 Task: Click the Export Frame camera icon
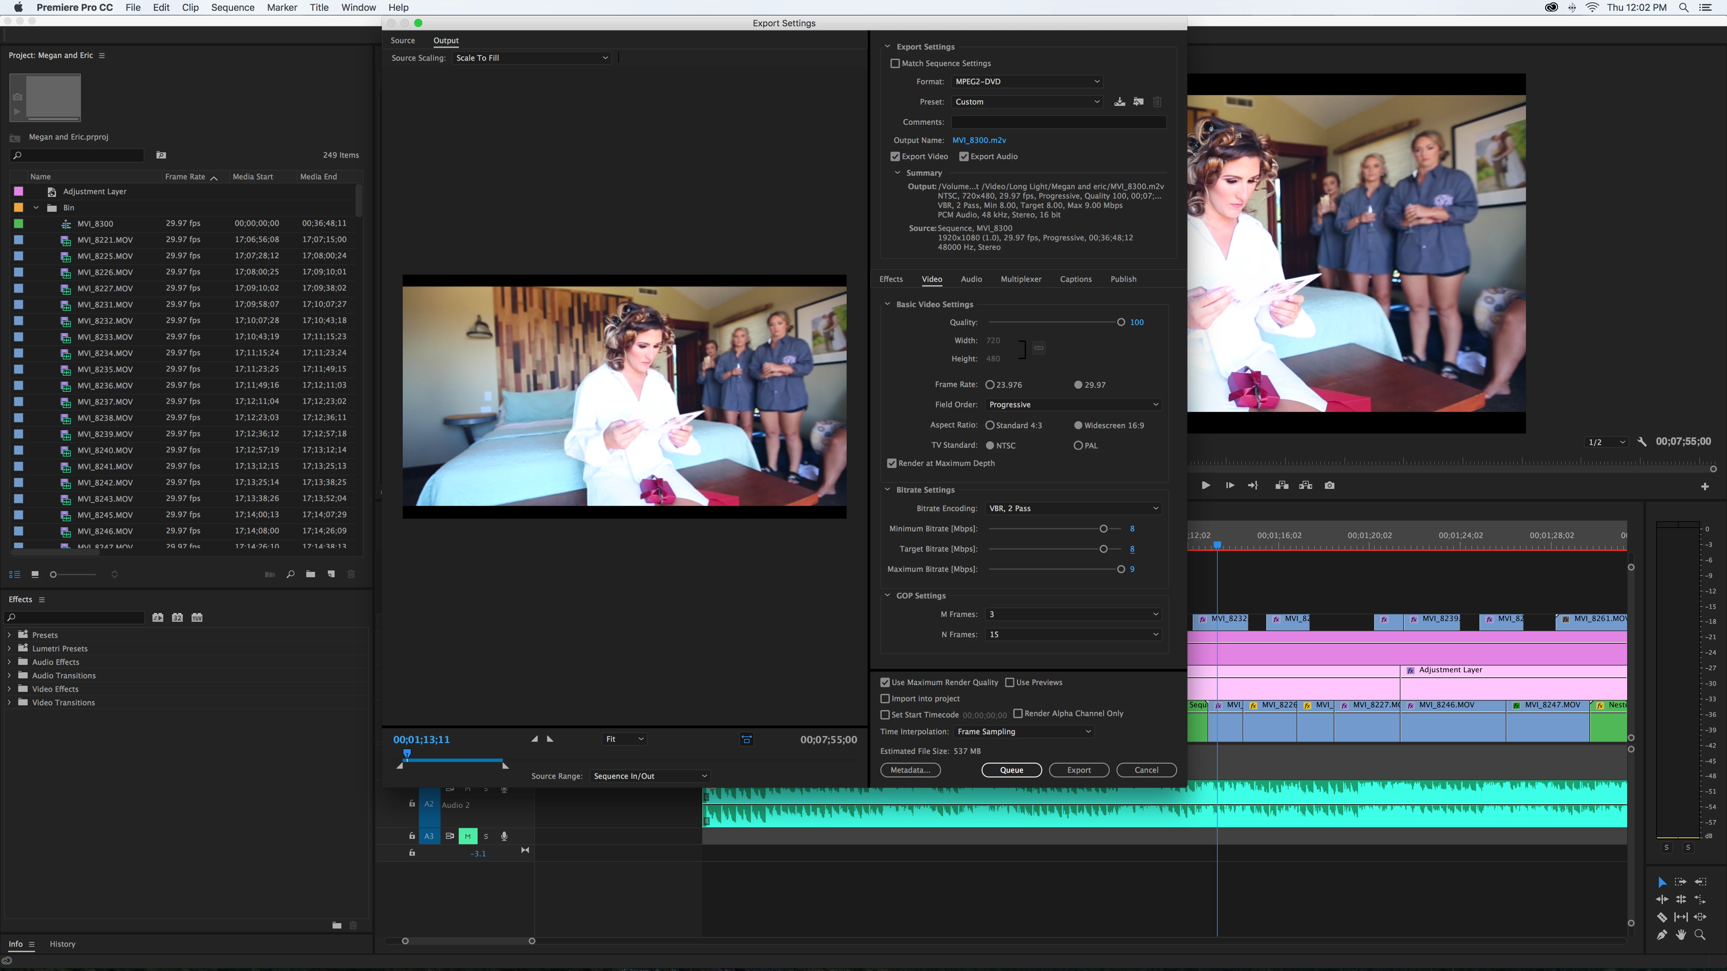(x=1329, y=485)
